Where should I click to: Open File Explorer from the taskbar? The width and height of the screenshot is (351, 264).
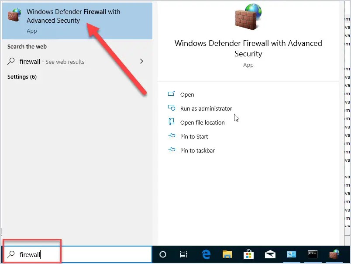click(227, 254)
